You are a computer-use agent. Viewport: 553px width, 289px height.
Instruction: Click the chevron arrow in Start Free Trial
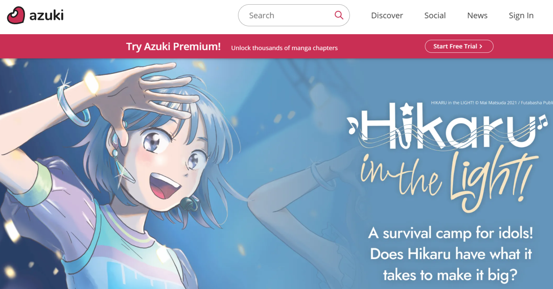(481, 46)
